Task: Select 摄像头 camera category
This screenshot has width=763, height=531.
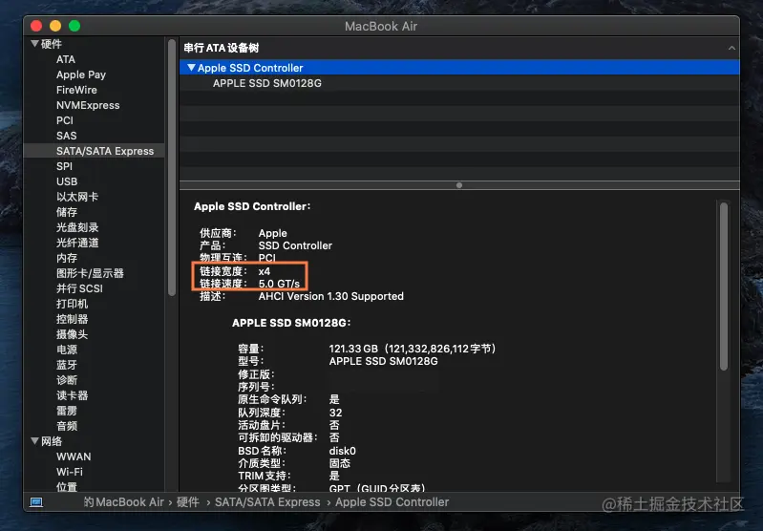Action: pyautogui.click(x=72, y=334)
